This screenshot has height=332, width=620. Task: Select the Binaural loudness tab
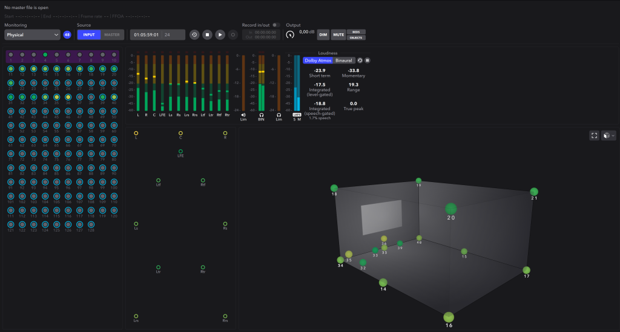pos(343,60)
